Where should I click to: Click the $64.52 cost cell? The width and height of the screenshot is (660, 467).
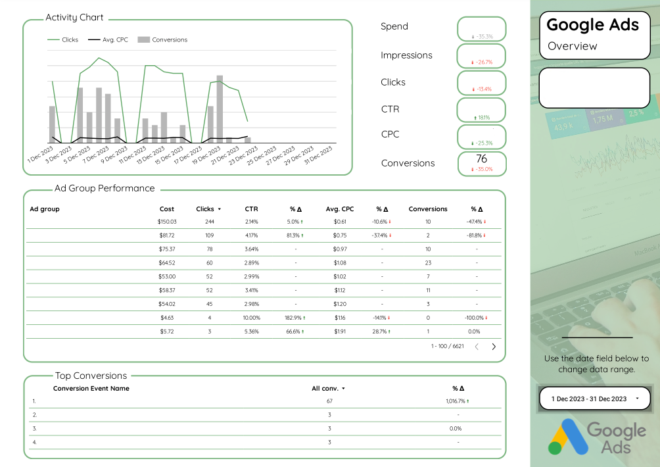pos(167,262)
